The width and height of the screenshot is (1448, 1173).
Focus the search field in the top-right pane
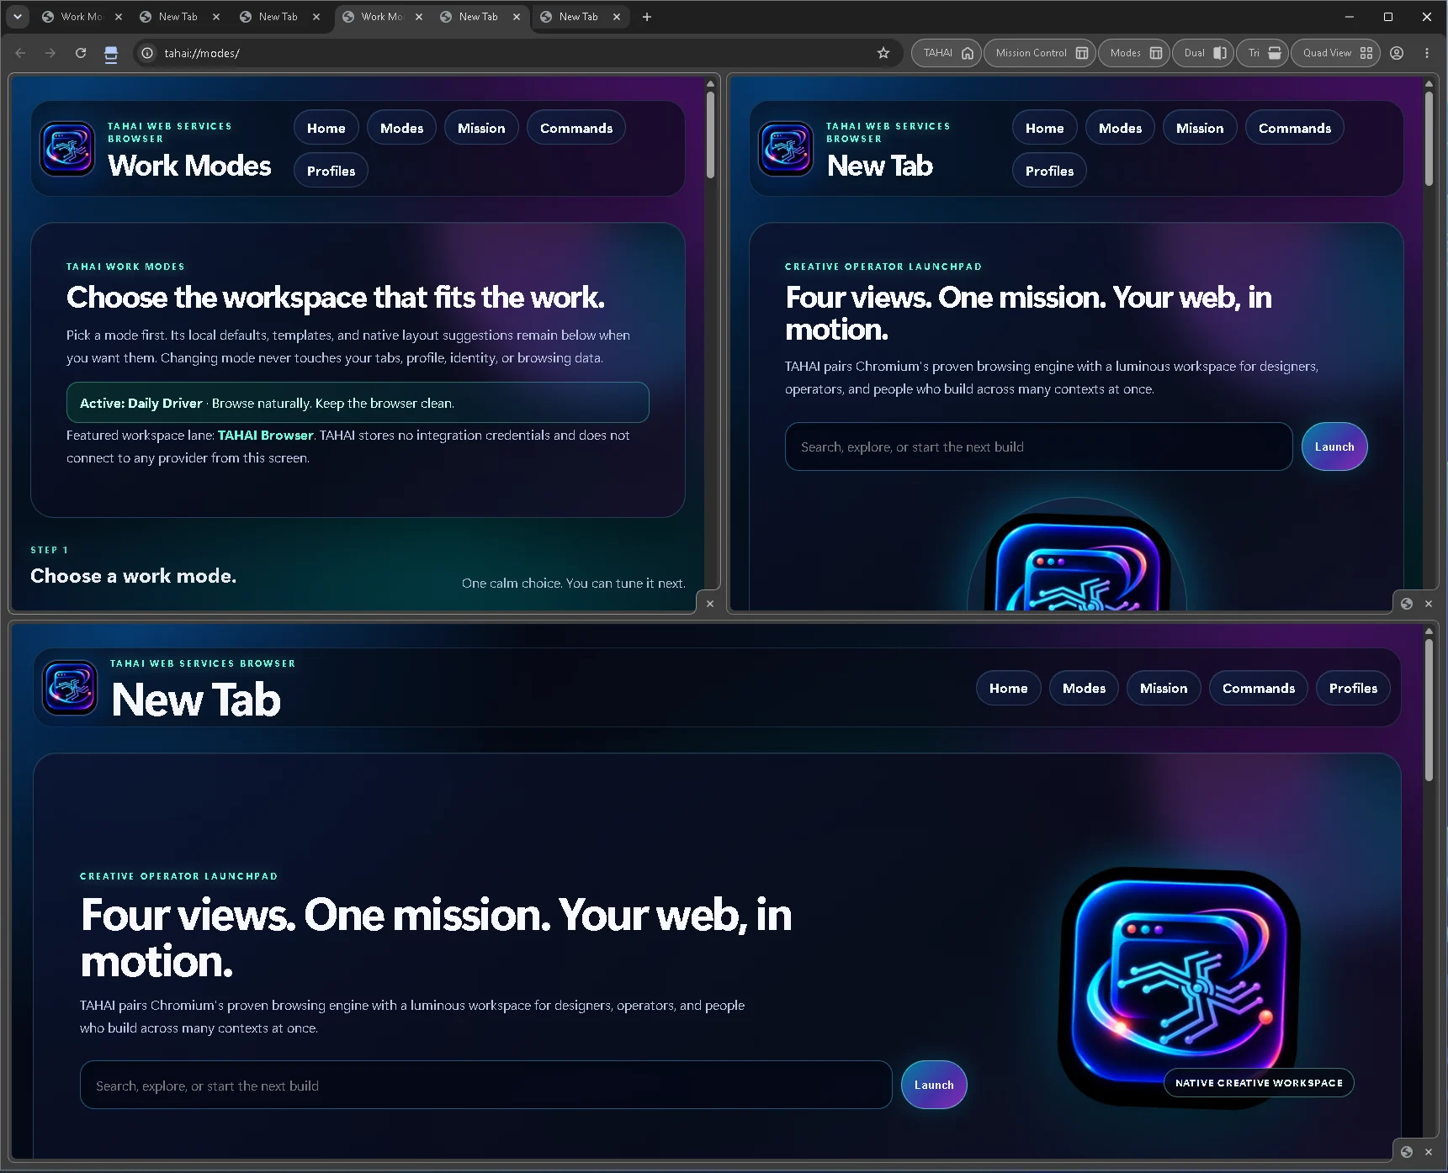pyautogui.click(x=1038, y=446)
